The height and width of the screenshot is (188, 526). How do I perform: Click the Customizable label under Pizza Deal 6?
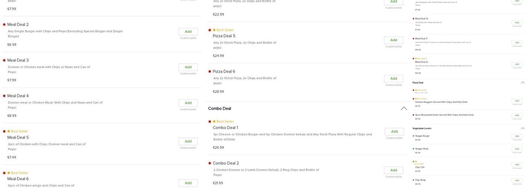393,85
